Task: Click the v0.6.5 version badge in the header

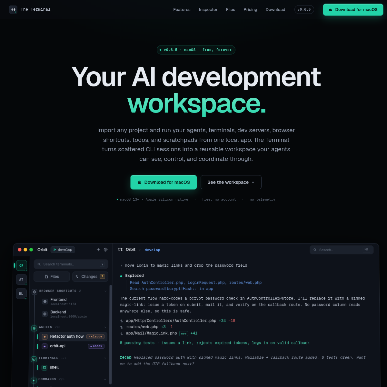Action: click(x=304, y=10)
